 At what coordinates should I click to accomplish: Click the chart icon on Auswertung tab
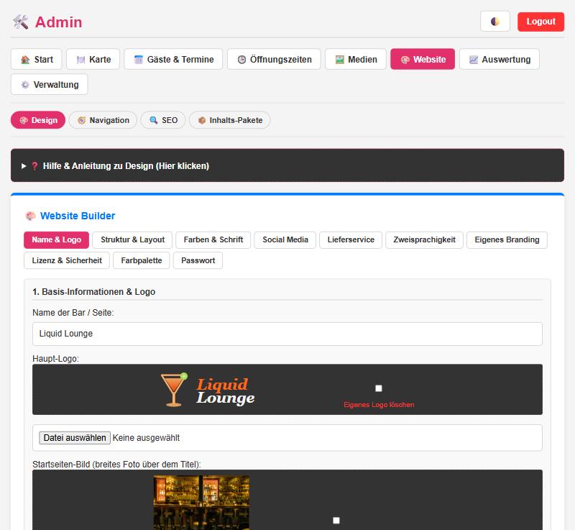click(474, 60)
